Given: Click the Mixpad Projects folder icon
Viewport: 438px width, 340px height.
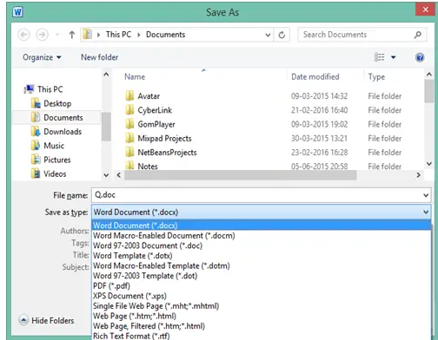Looking at the screenshot, I should tap(129, 138).
